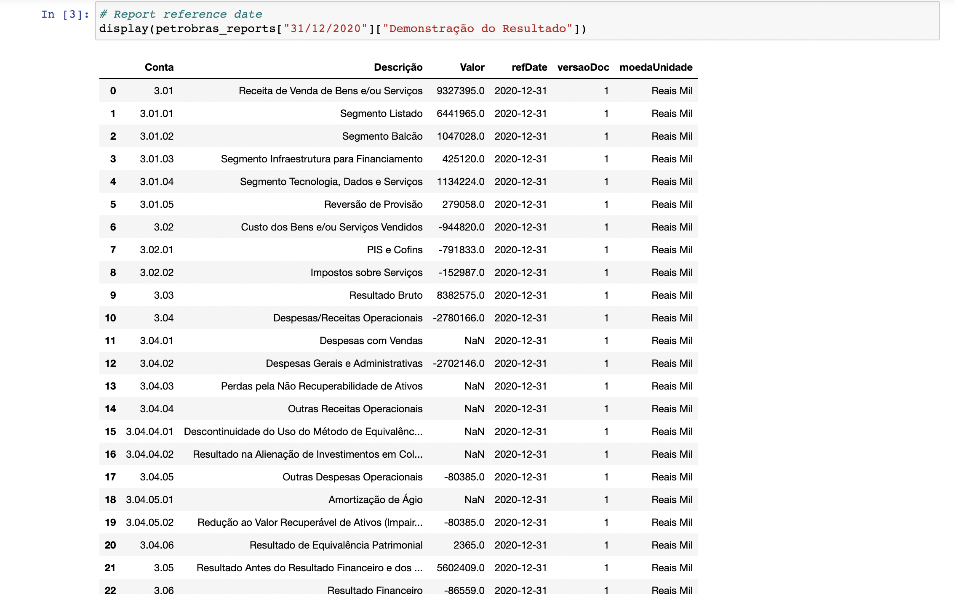955x594 pixels.
Task: Click the Resultado Bruto value 8382575.0
Action: tap(460, 295)
